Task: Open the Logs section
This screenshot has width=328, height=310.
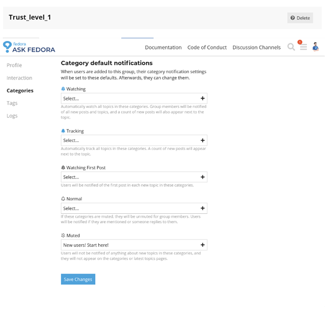Action: click(12, 117)
